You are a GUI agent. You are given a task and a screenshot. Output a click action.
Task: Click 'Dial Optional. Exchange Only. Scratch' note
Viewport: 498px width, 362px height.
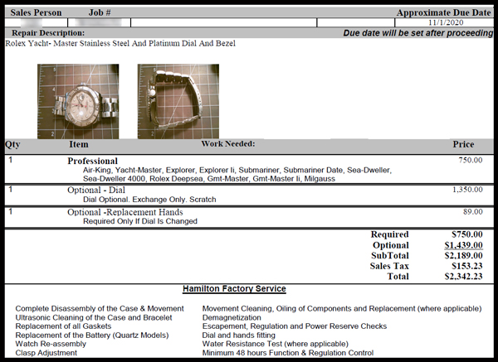point(149,200)
